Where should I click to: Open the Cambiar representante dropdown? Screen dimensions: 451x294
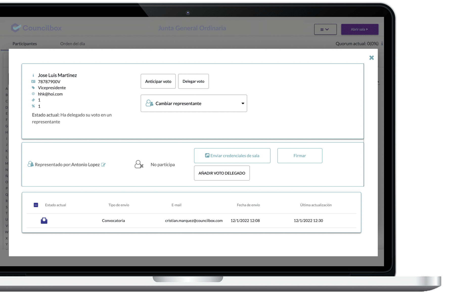coord(193,103)
